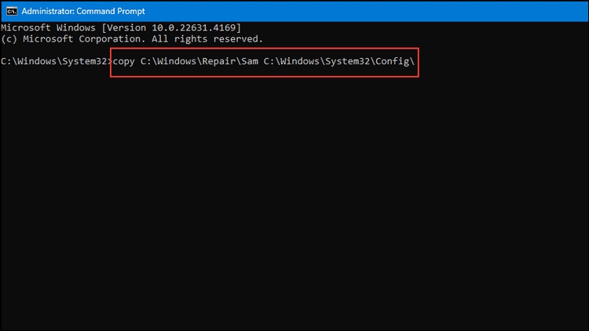Image resolution: width=589 pixels, height=331 pixels.
Task: Click the version number 10.0.22631.4169
Action: (x=193, y=27)
